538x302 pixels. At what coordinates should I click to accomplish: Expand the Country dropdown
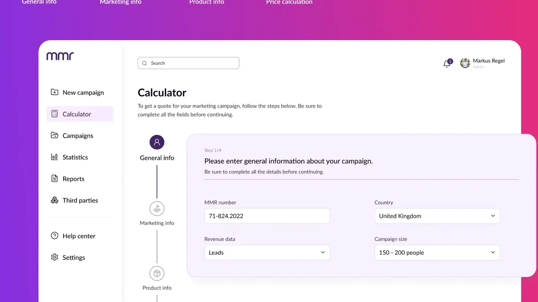(437, 216)
